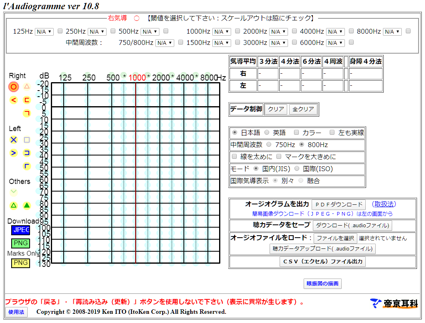Viewport: 425px width, 323px height.
Task: Check the 250Hz scale-out checkbox
Action: pyautogui.click(x=113, y=31)
